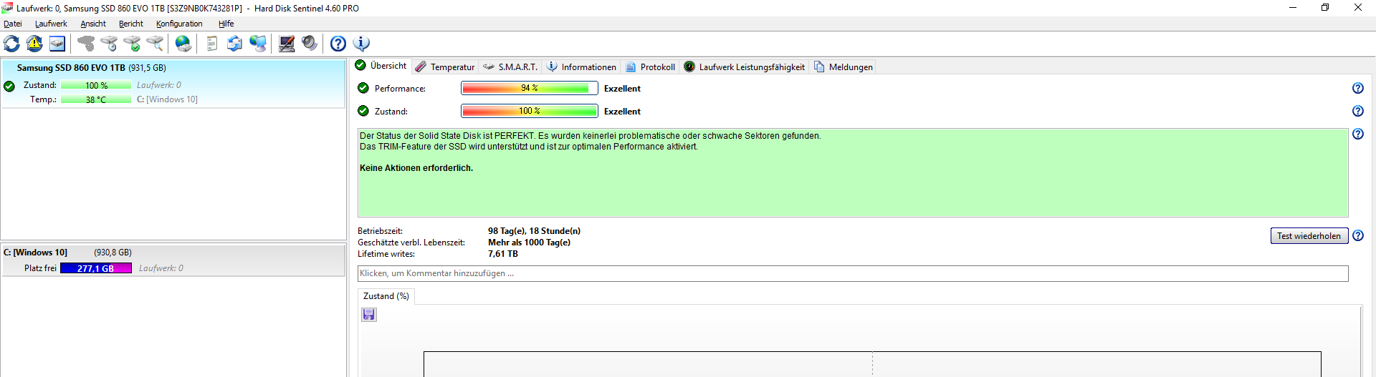Click the drive with magnifier icon

pyautogui.click(x=155, y=44)
